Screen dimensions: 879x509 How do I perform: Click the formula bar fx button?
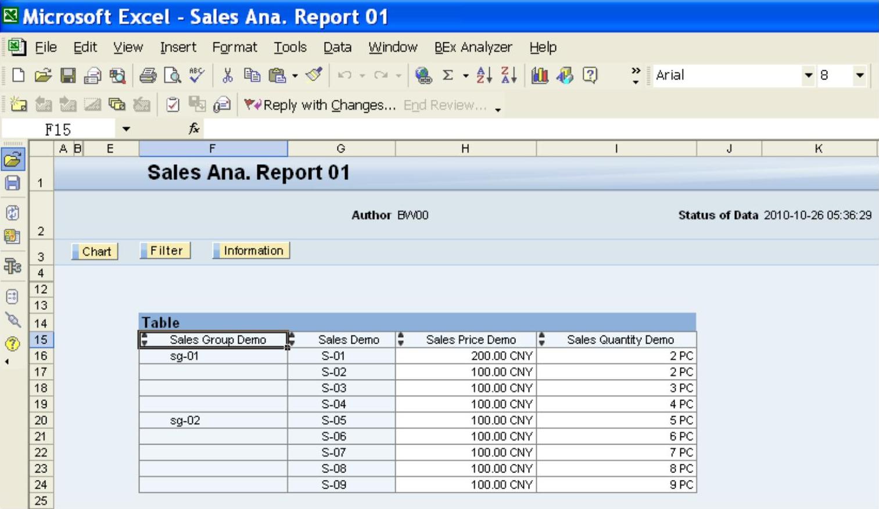pyautogui.click(x=194, y=129)
